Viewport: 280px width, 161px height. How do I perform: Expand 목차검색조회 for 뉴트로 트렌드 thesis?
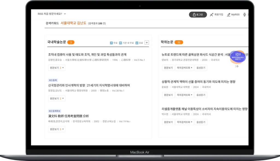click(x=185, y=68)
